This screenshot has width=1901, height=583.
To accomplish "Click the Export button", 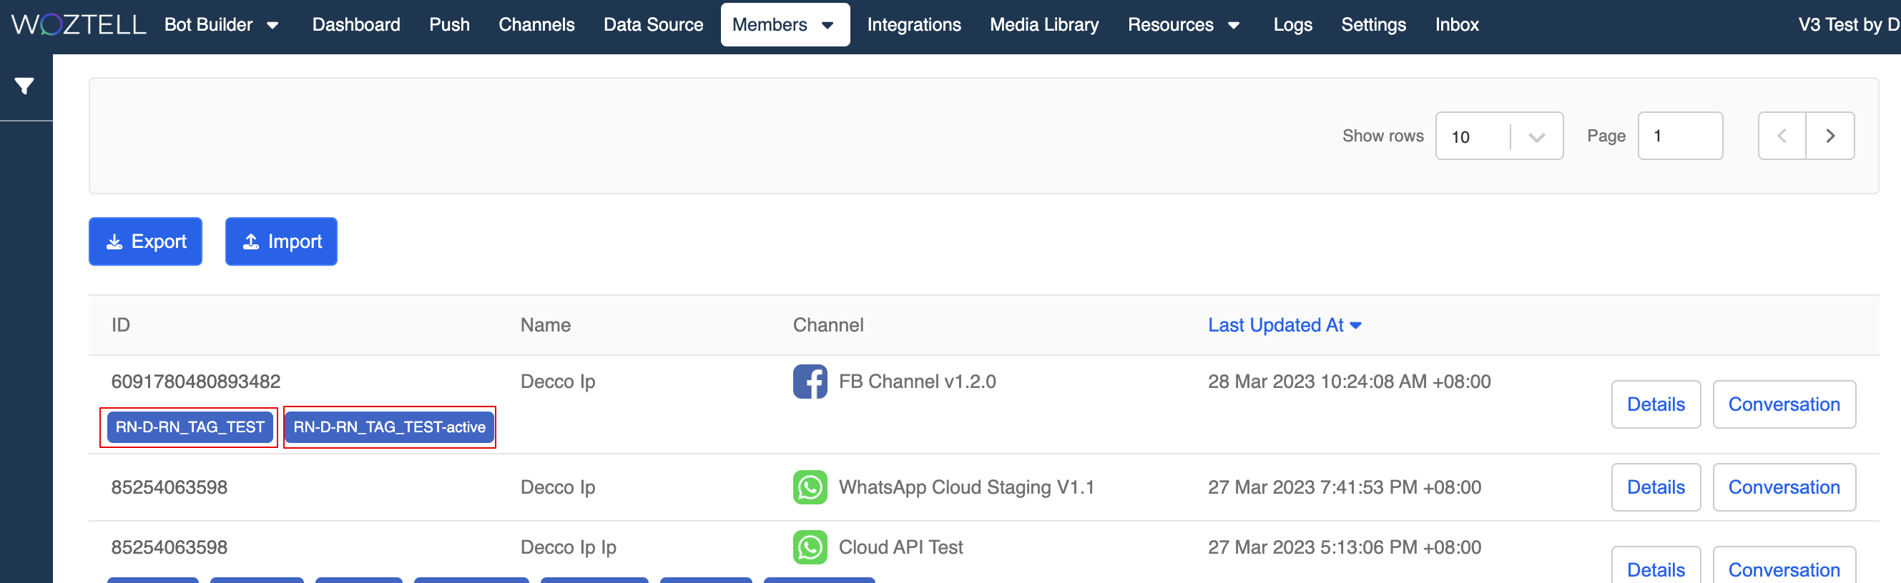I will point(145,241).
